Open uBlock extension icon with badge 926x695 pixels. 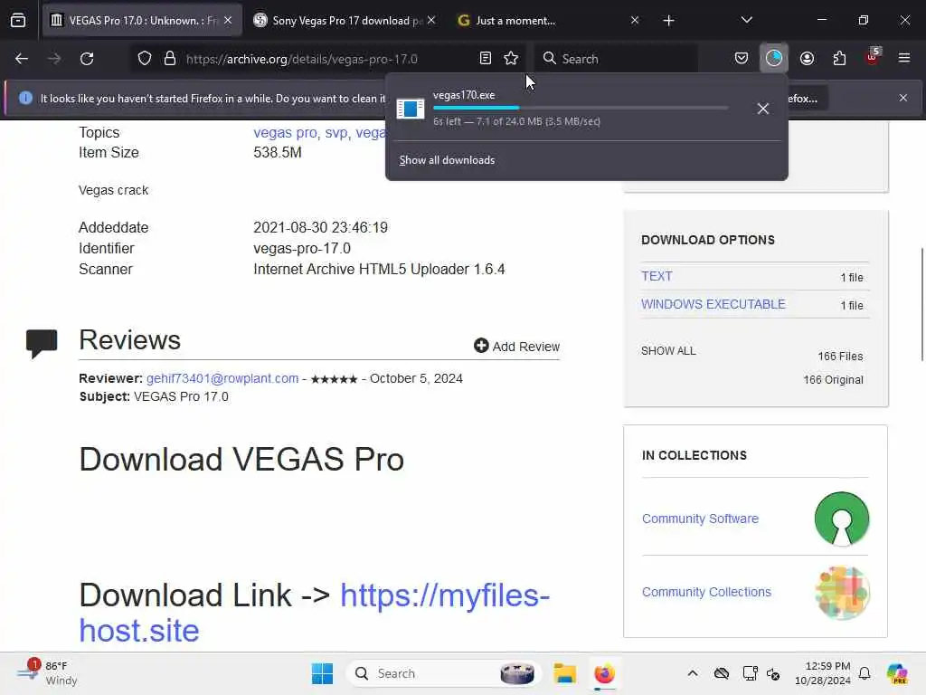[873, 57]
